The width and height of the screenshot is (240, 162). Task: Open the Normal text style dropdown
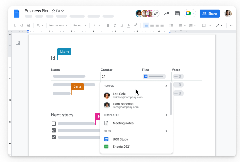pyautogui.click(x=58, y=25)
